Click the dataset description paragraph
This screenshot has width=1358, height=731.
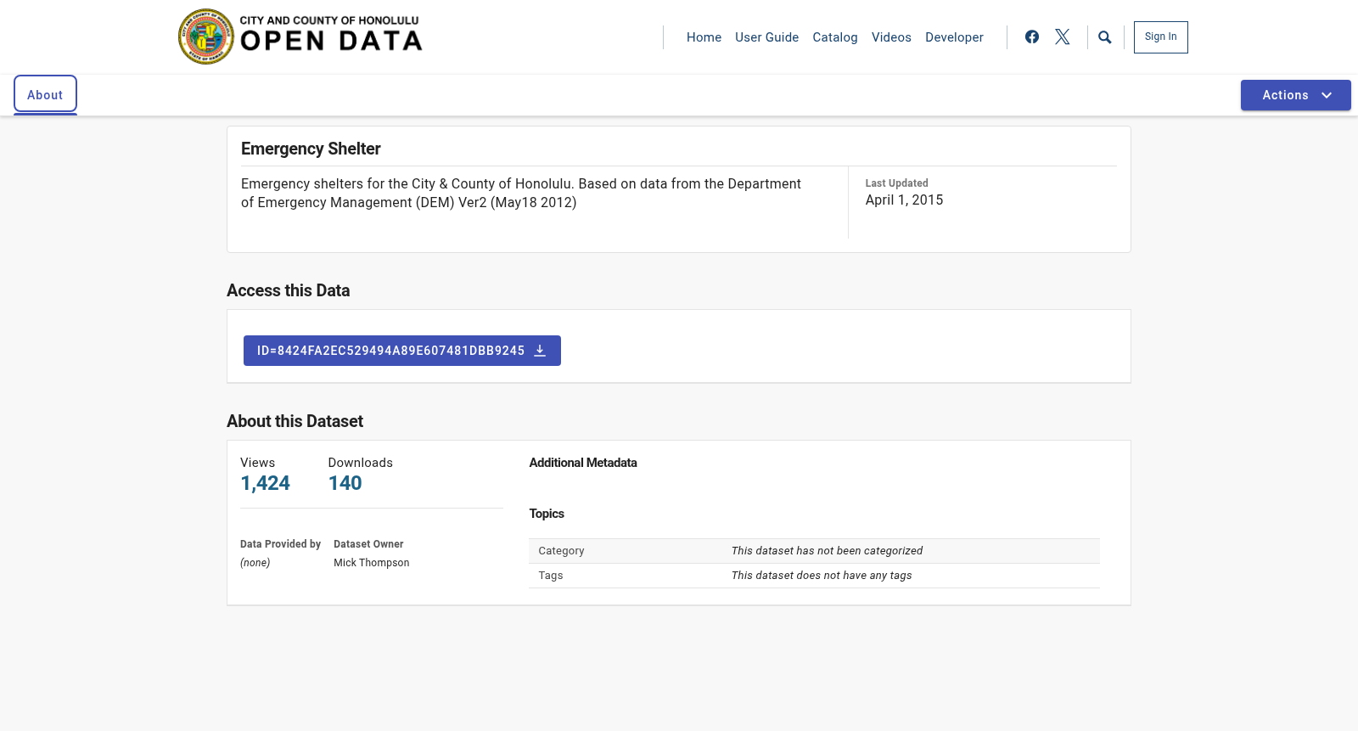pyautogui.click(x=521, y=193)
